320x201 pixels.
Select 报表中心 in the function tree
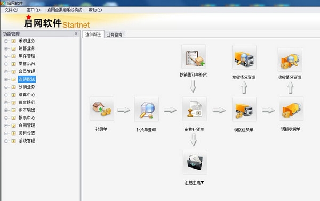coord(27,118)
